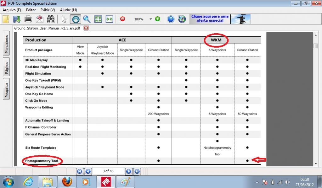Click the Save document icon
The image size is (322, 188).
[x=17, y=19]
